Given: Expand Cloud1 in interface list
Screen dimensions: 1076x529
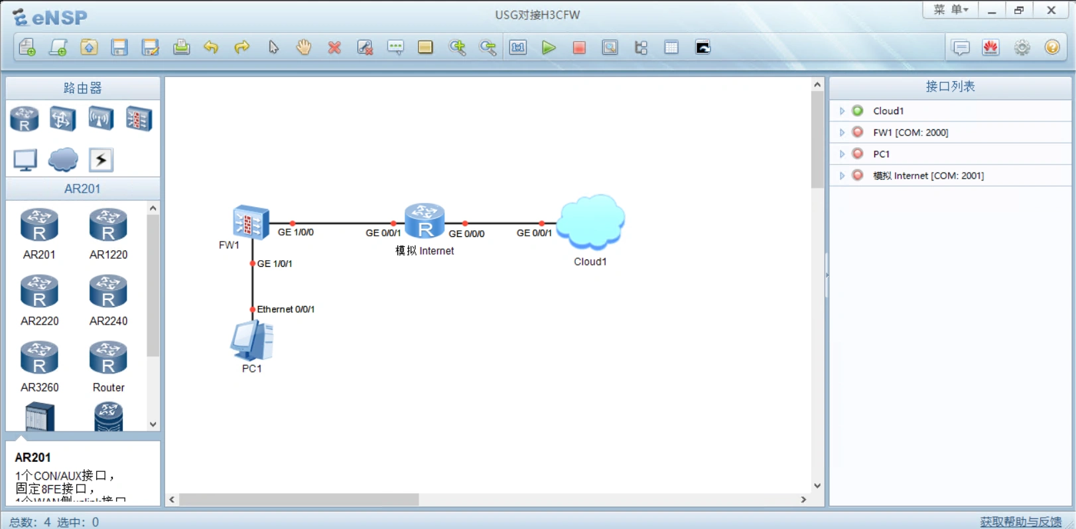Looking at the screenshot, I should tap(842, 111).
